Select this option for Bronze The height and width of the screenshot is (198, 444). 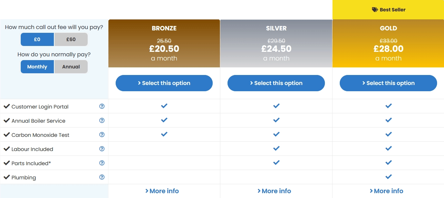click(x=164, y=83)
